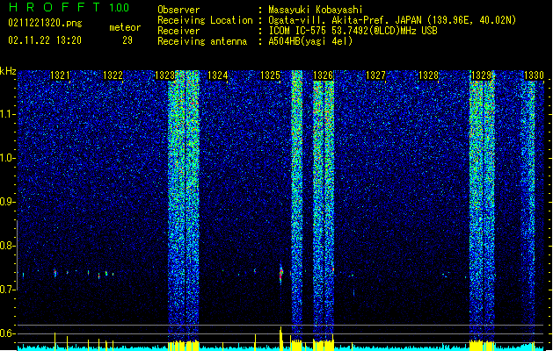Click the 0.8 kHz frequency axis label
This screenshot has height=351, width=553.
click(7, 246)
